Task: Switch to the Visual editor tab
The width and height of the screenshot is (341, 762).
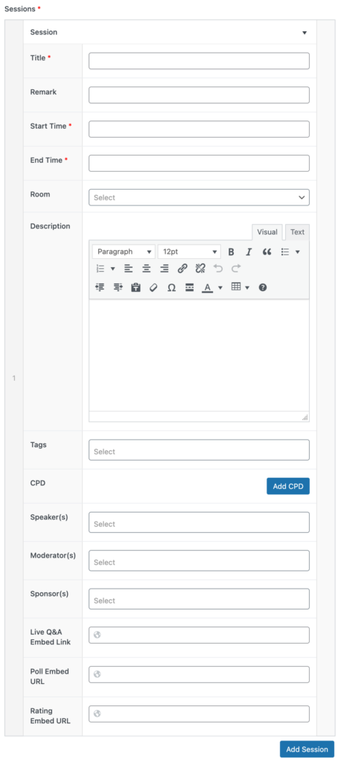Action: (267, 232)
